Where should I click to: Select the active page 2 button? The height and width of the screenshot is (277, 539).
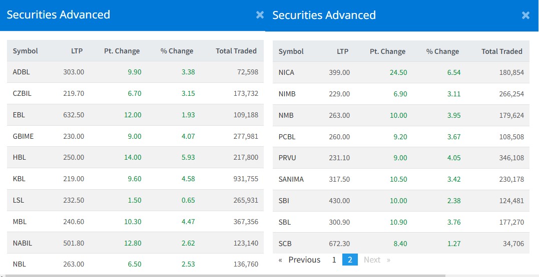click(350, 260)
